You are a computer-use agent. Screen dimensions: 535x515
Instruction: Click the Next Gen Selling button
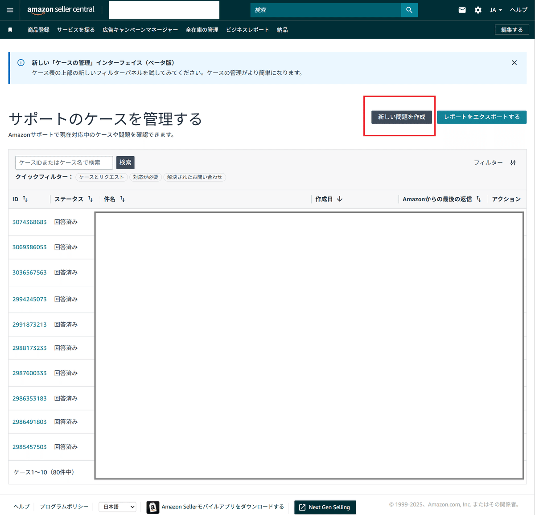click(325, 507)
